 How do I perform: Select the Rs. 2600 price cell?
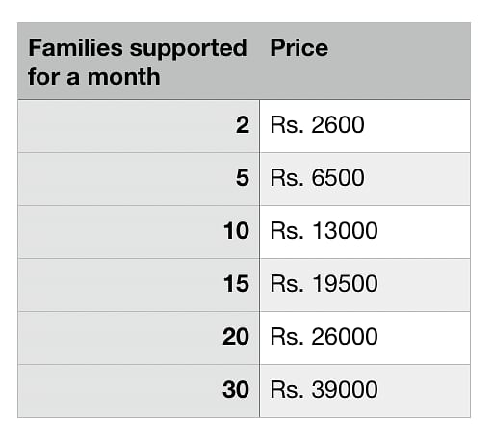365,126
